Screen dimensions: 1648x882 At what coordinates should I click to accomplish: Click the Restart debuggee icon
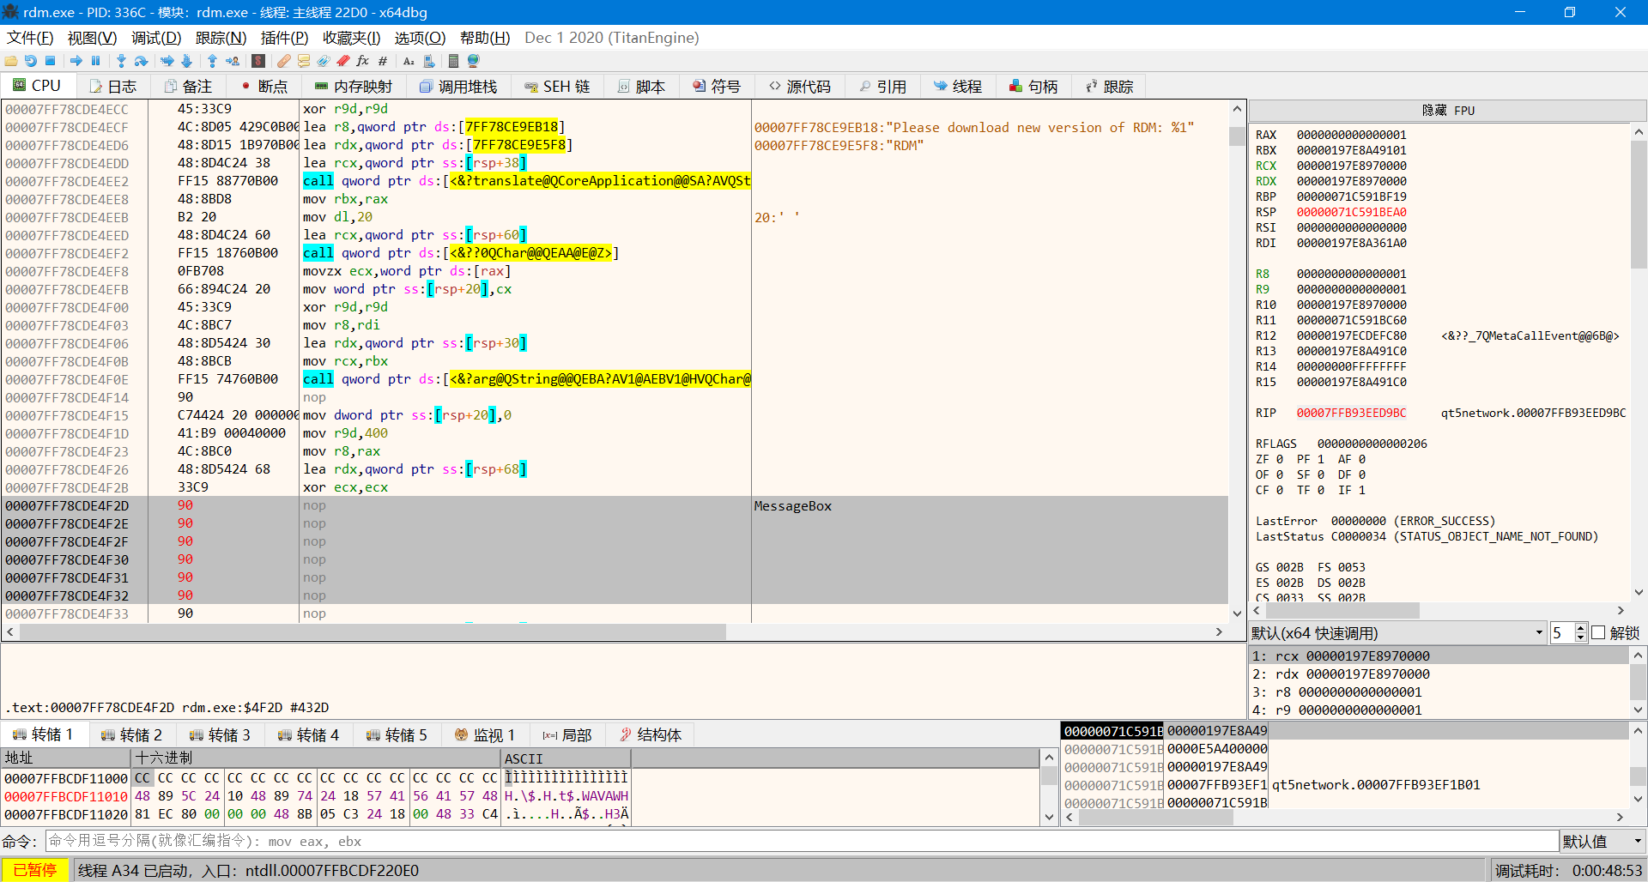click(x=31, y=61)
